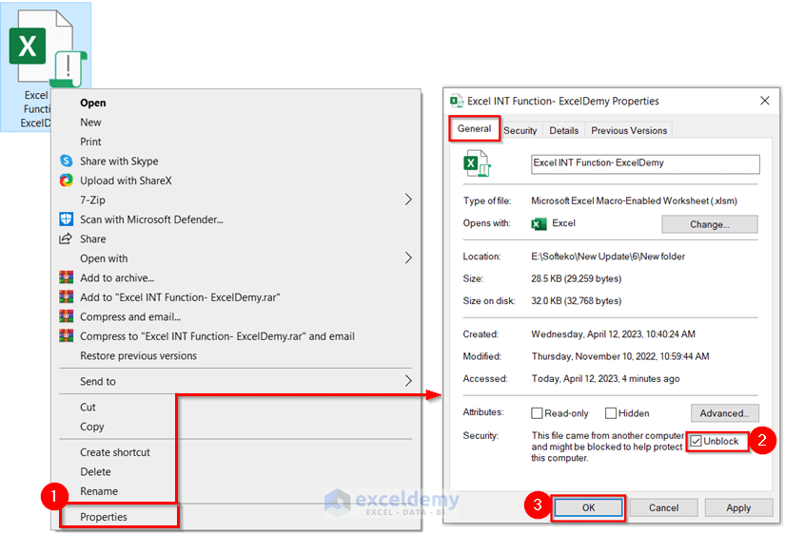Viewport: 785px width, 533px height.
Task: Switch to the General tab
Action: [x=474, y=128]
